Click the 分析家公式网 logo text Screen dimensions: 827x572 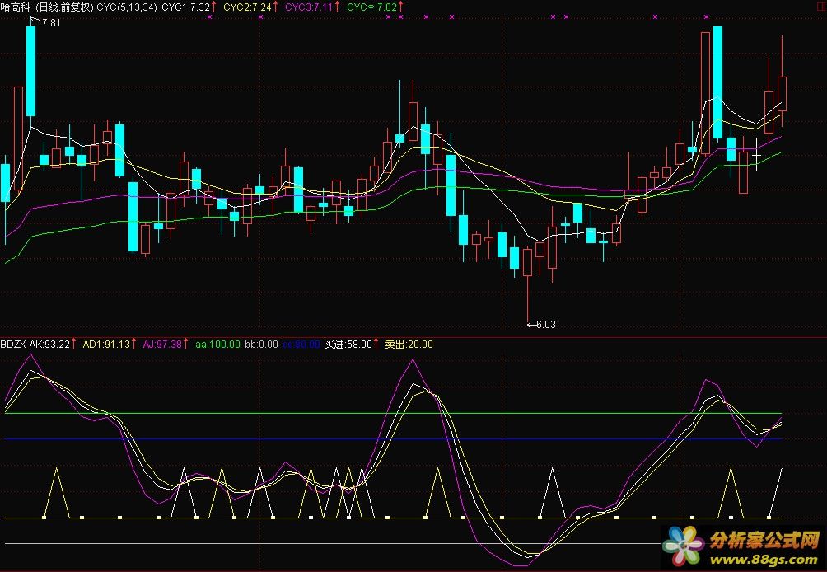(764, 539)
